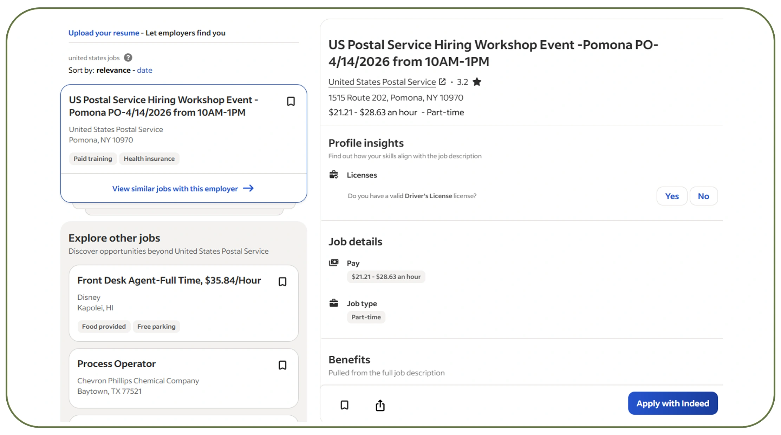
Task: Share this job posting
Action: [380, 405]
